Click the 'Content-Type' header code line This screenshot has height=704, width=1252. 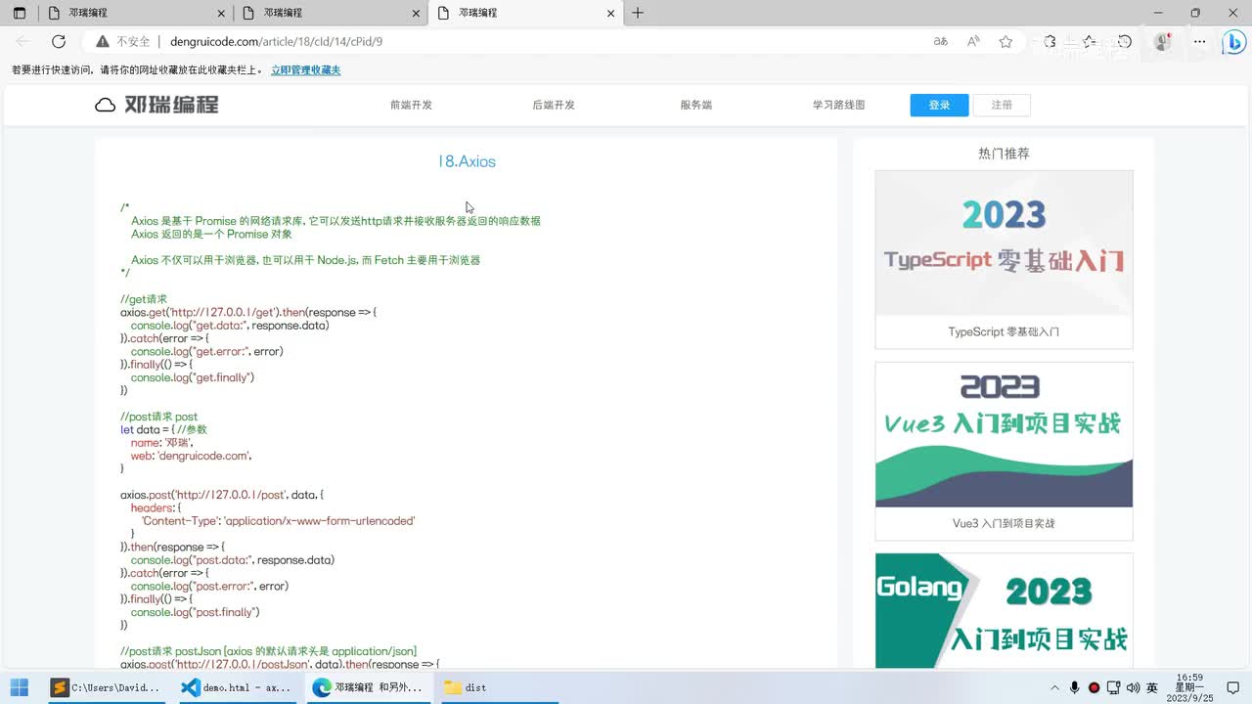point(278,521)
